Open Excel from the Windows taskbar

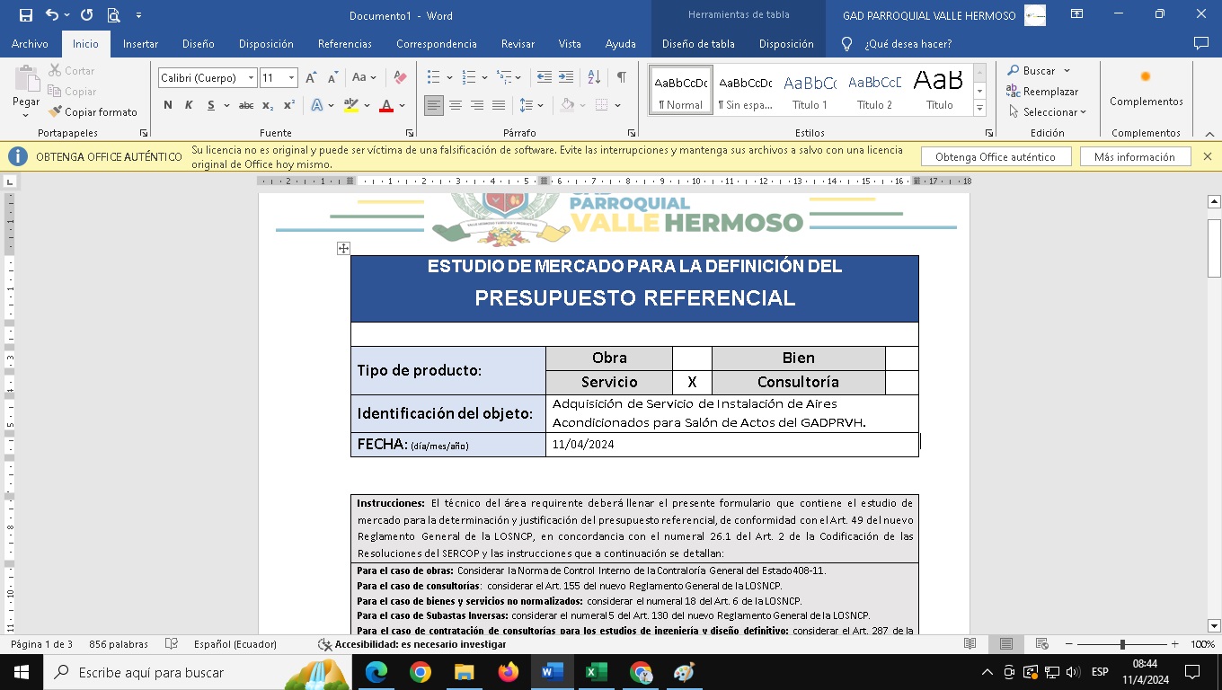[596, 672]
